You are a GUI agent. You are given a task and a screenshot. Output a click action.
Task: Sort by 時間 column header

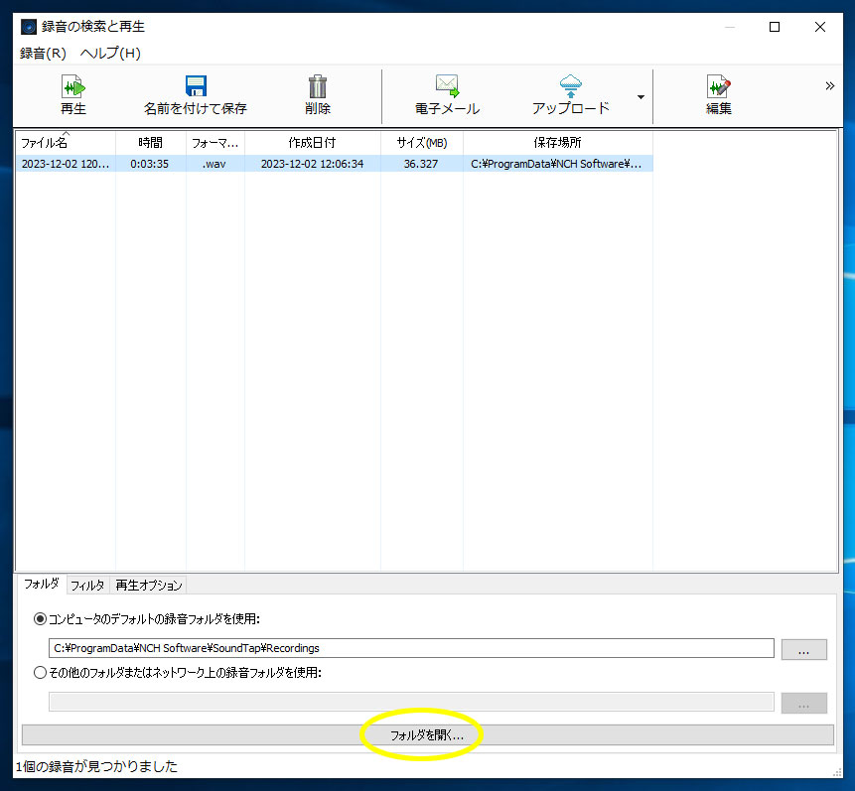tap(151, 143)
